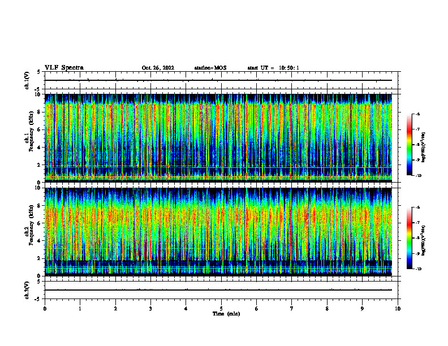Click the '-6' value on ch.1 colorbar
The width and height of the screenshot is (448, 346).
(417, 114)
